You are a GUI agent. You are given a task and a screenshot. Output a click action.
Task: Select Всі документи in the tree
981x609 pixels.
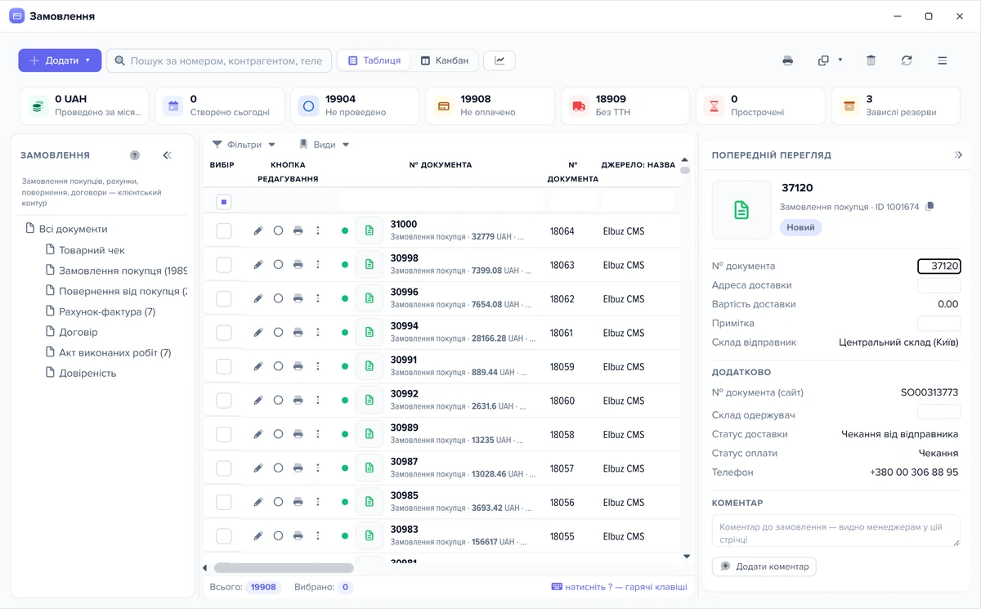[66, 229]
